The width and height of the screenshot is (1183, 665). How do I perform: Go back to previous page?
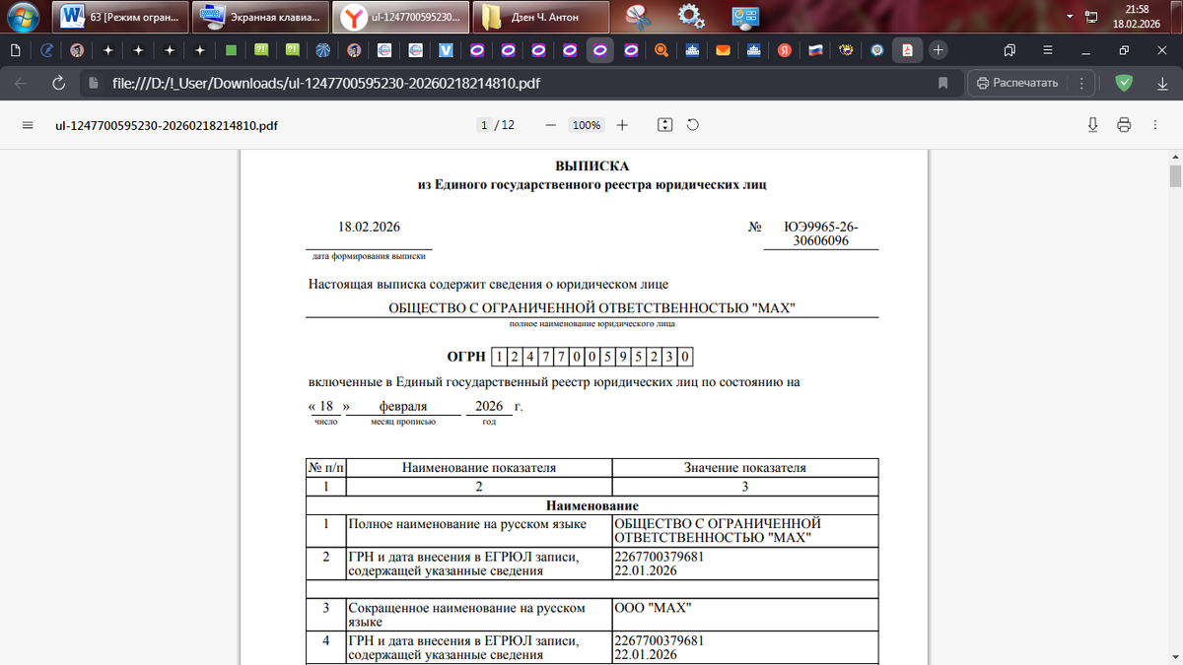point(22,83)
